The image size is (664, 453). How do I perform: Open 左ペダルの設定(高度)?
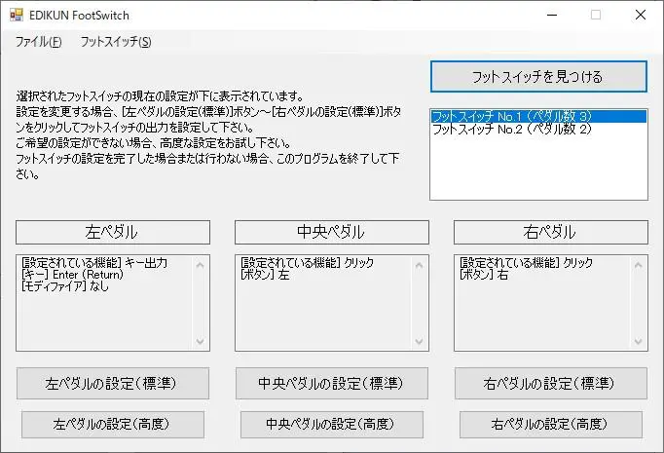[x=113, y=424]
